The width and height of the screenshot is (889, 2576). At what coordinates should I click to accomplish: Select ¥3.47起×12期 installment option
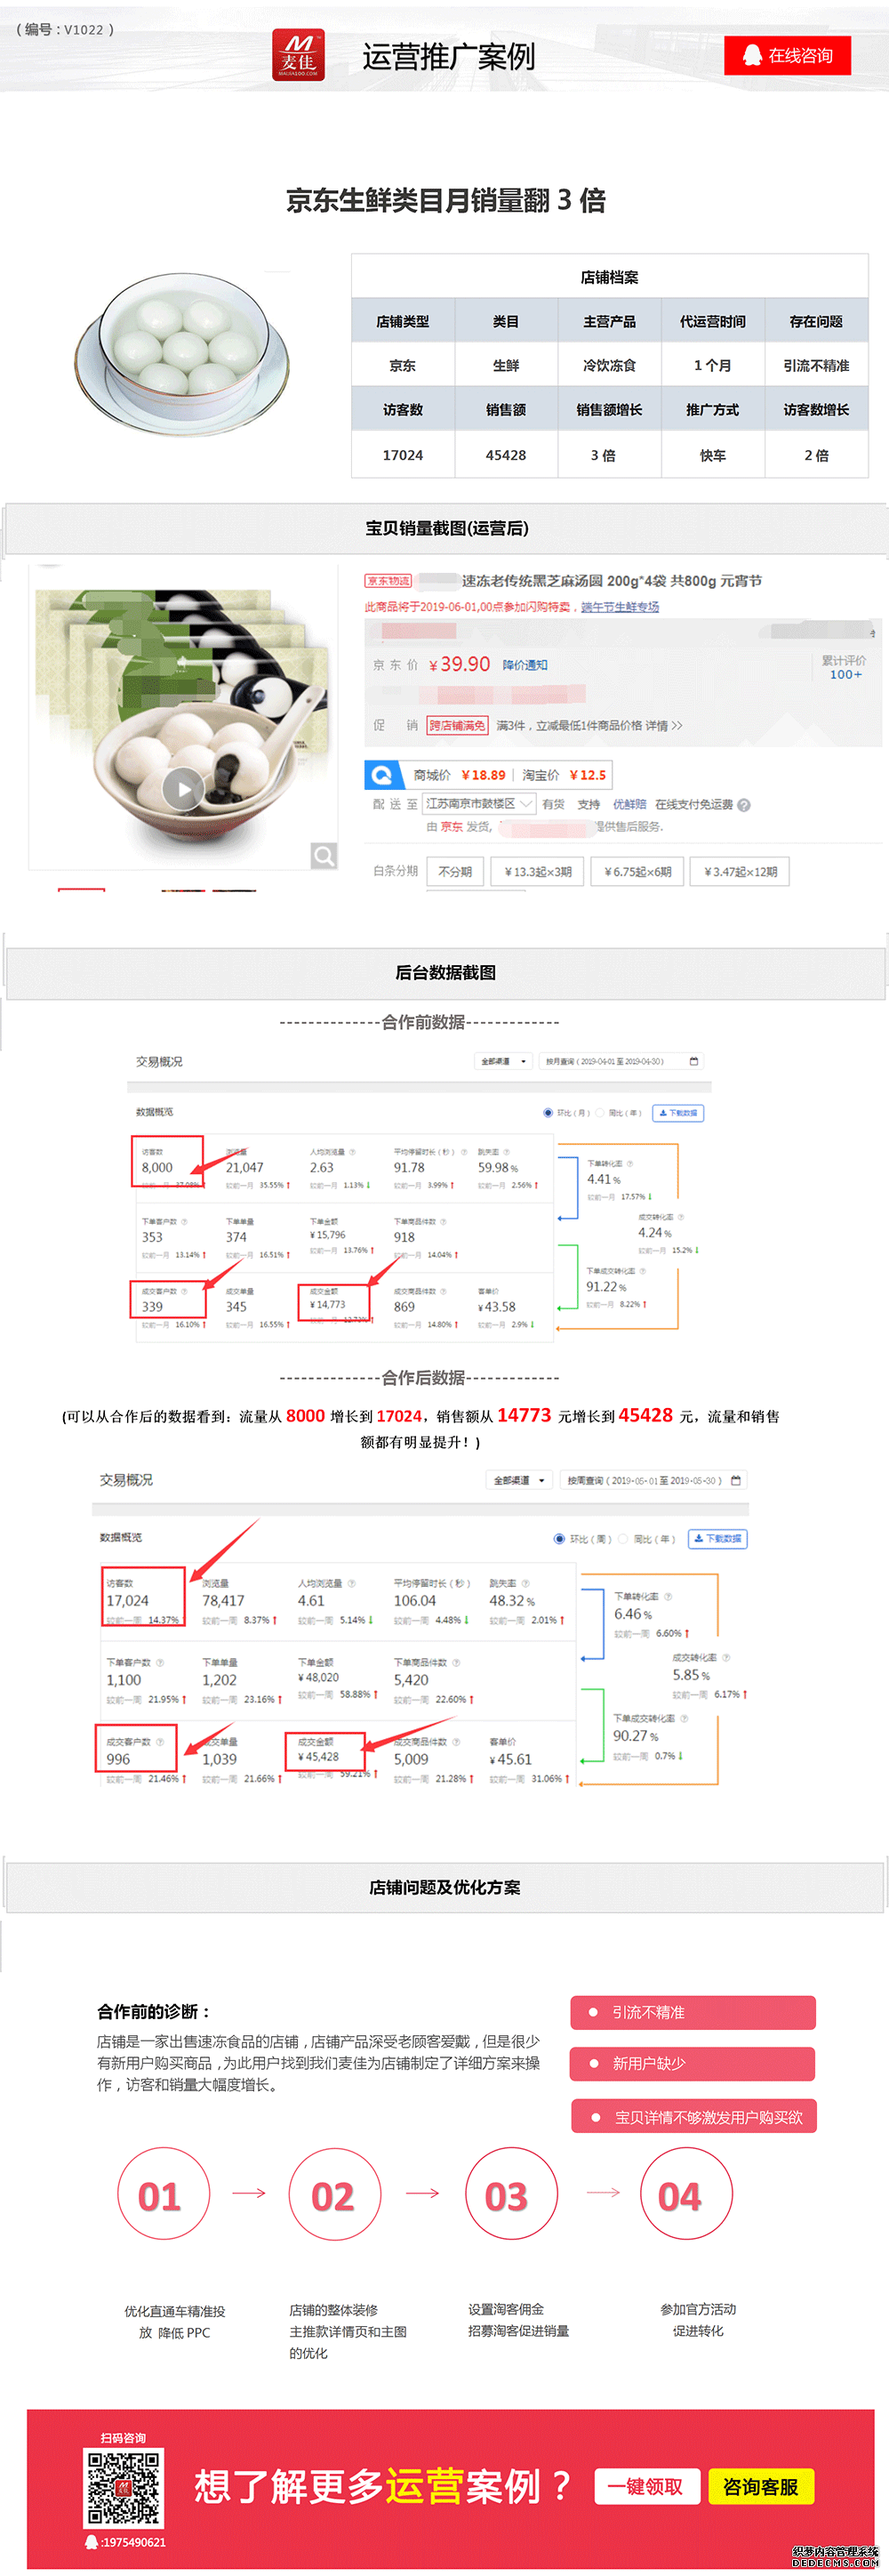[741, 872]
